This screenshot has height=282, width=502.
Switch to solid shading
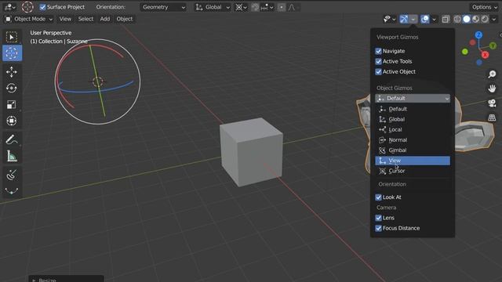click(467, 19)
